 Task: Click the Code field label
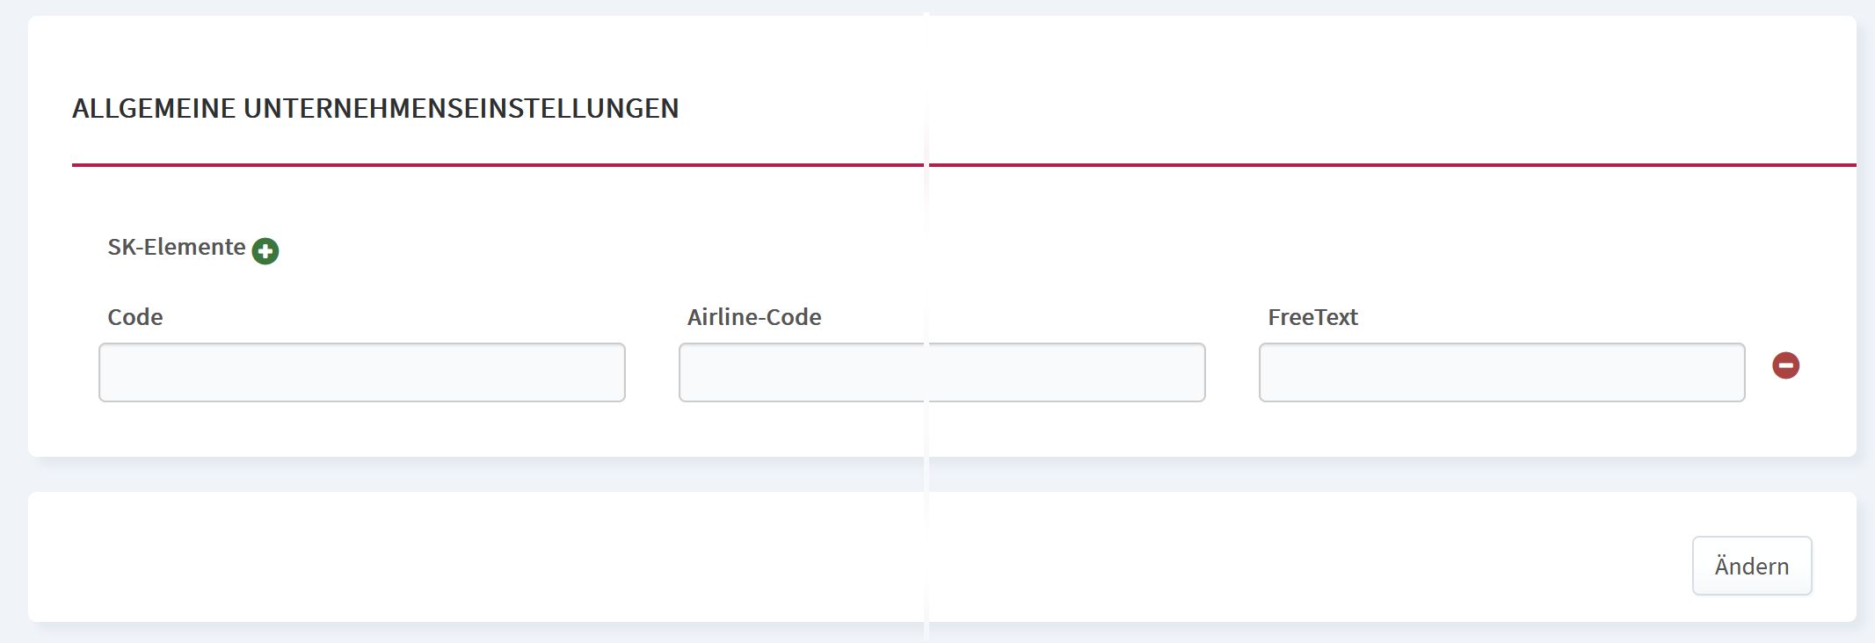click(135, 317)
